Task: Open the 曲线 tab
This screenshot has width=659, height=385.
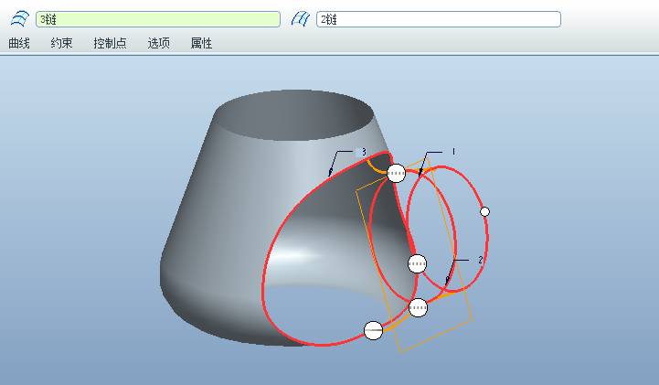Action: pyautogui.click(x=19, y=43)
